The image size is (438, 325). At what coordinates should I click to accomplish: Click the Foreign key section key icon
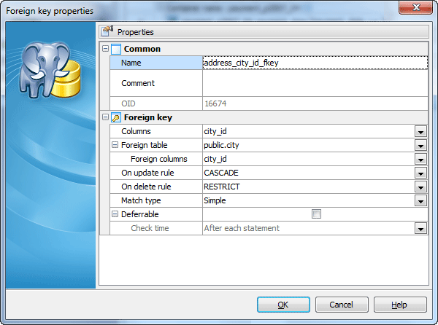116,117
